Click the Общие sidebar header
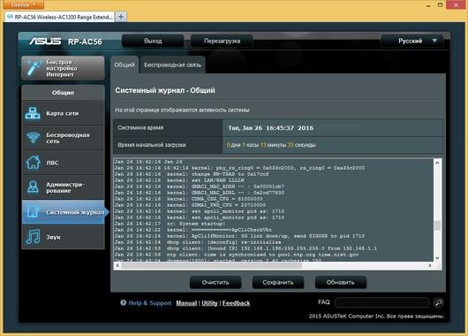This screenshot has width=468, height=336. pos(63,93)
